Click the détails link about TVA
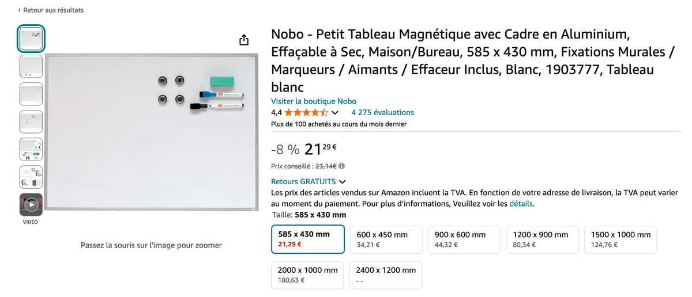The width and height of the screenshot is (692, 297). click(x=521, y=204)
